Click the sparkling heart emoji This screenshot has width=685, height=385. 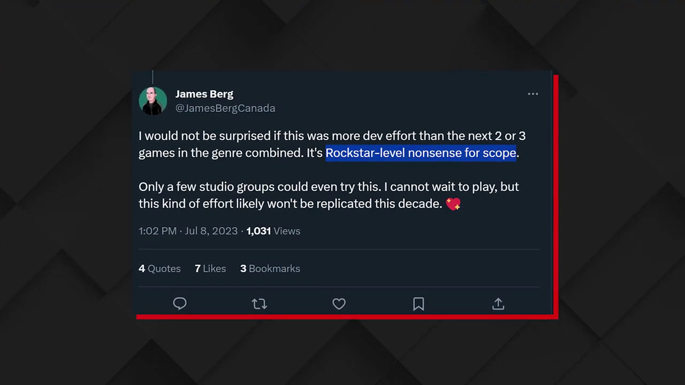(453, 204)
